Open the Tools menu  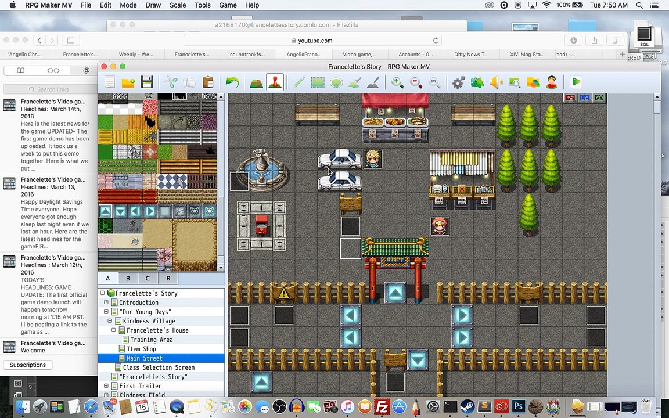pos(202,5)
